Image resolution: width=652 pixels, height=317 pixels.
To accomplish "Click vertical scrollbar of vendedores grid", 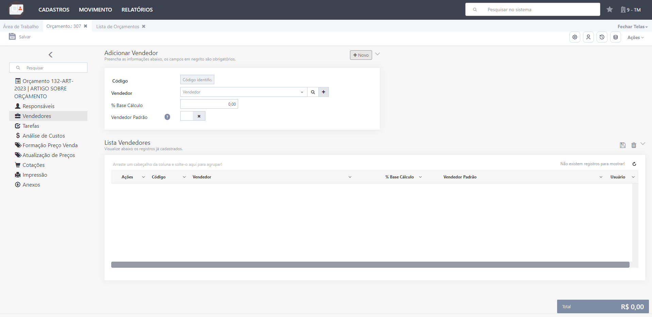I will (635, 223).
